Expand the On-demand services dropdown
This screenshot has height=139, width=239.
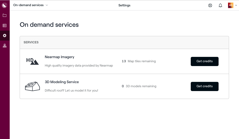[31, 5]
